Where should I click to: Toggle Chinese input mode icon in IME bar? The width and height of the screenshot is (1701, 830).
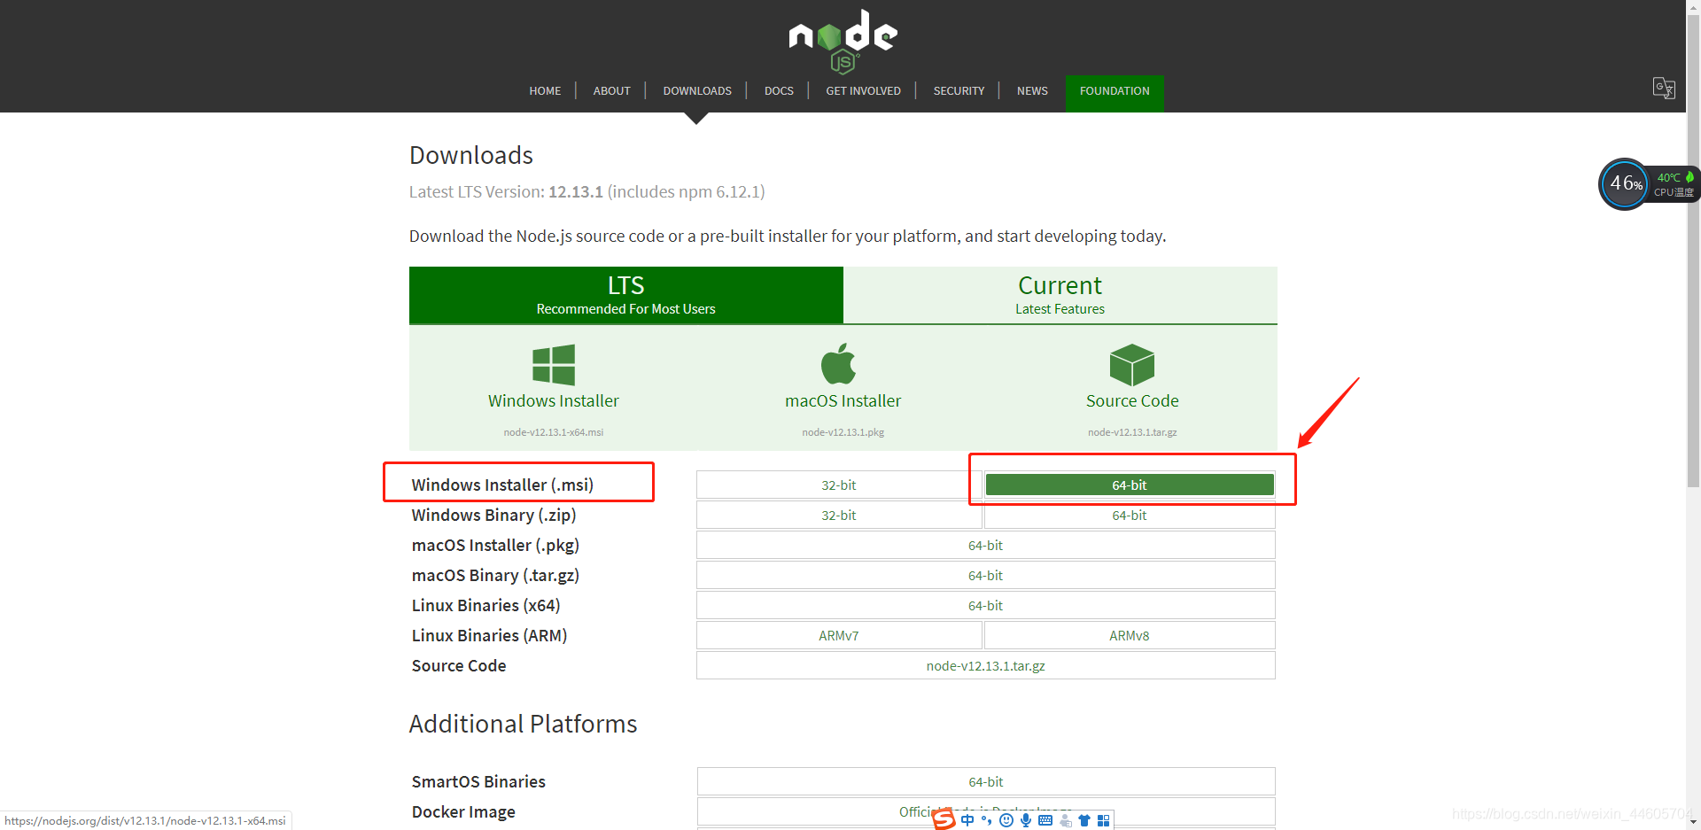pos(967,820)
